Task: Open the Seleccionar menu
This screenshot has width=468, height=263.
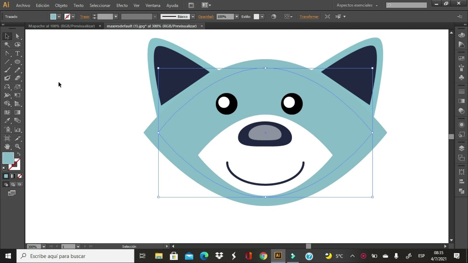Action: point(100,5)
